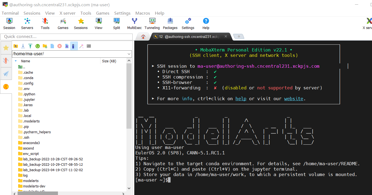Open the Tunneling toolbar icon
372x195 pixels.
152,24
